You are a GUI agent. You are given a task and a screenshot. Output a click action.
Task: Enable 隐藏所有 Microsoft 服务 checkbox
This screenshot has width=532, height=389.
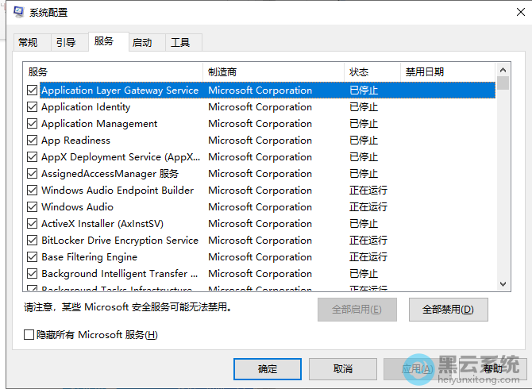[x=29, y=335]
